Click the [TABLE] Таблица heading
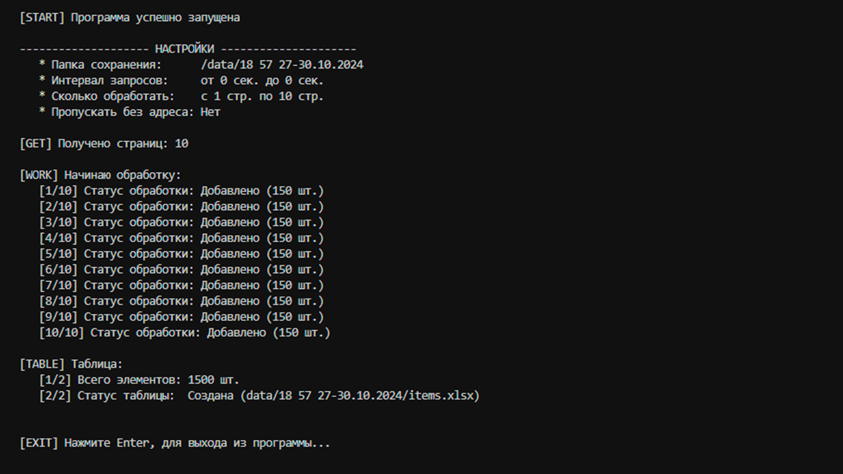The image size is (843, 474). pos(71,364)
